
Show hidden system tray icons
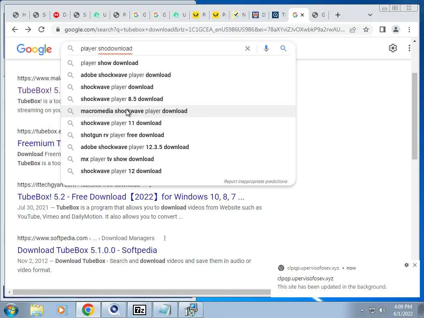click(362, 310)
